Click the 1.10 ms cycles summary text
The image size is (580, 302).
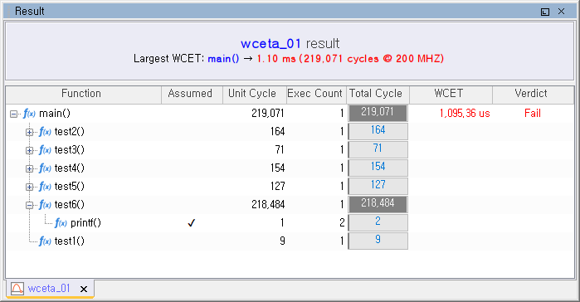coord(350,59)
